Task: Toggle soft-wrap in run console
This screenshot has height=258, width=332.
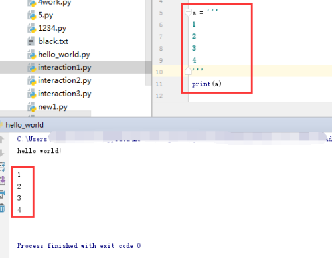Action: 3,167
